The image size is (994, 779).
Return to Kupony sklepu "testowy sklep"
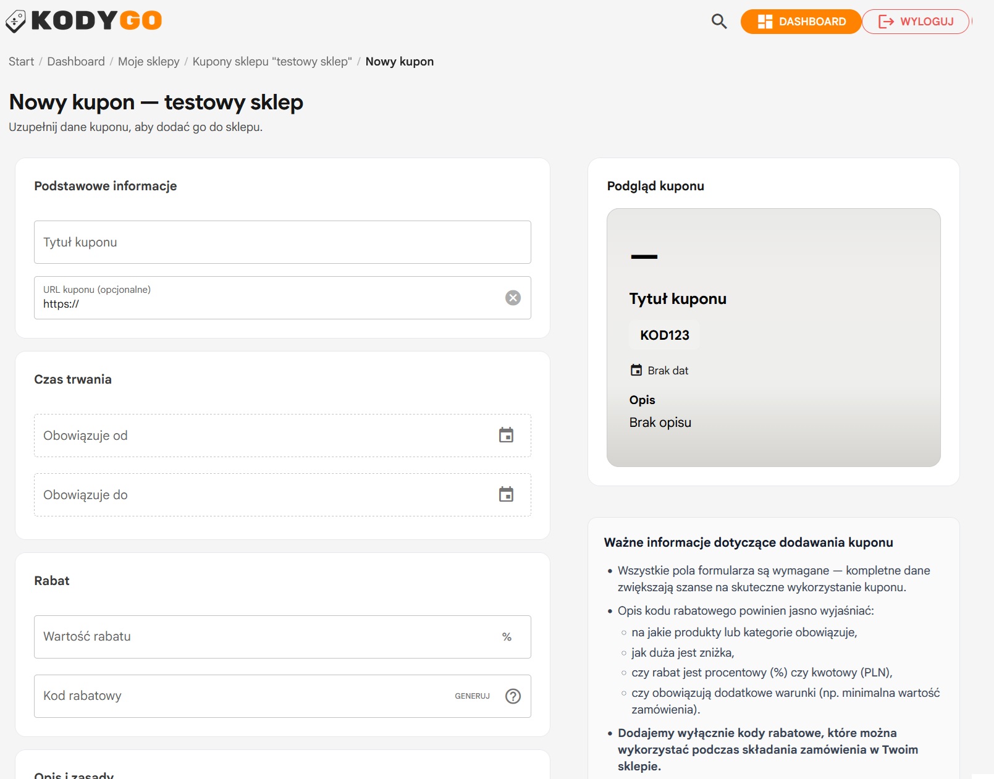pyautogui.click(x=272, y=62)
